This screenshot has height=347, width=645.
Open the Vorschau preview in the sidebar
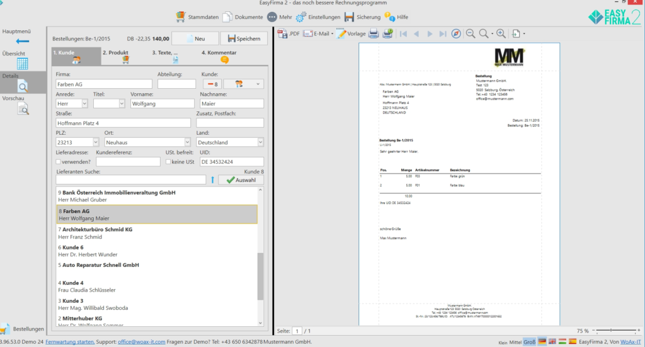pyautogui.click(x=23, y=109)
